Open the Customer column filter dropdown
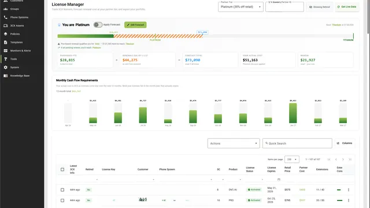This screenshot has width=370, height=208. tap(153, 180)
